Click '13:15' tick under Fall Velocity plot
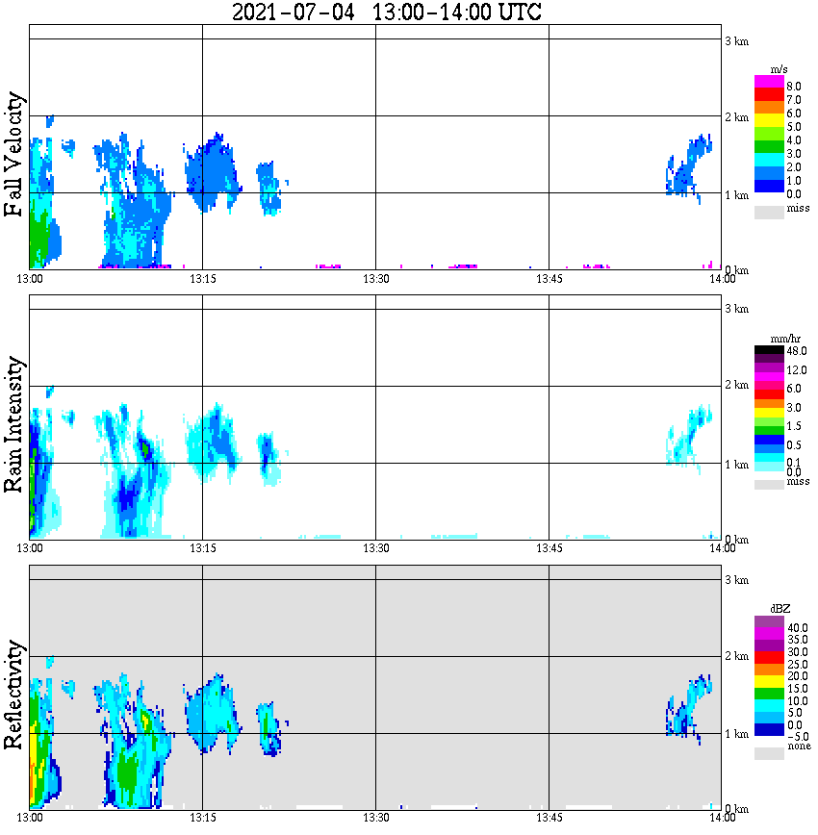 coord(203,279)
